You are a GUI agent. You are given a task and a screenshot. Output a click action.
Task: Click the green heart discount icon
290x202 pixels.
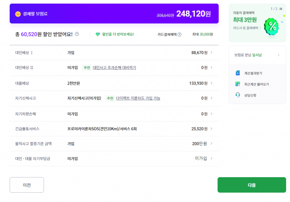[x=98, y=34]
